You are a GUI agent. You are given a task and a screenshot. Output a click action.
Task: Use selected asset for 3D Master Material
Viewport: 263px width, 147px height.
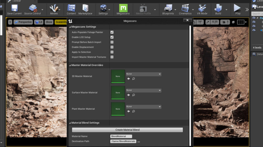point(129,79)
